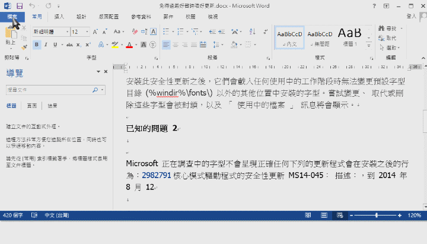Expand the Numbering list dropdown arrow

coord(187,31)
